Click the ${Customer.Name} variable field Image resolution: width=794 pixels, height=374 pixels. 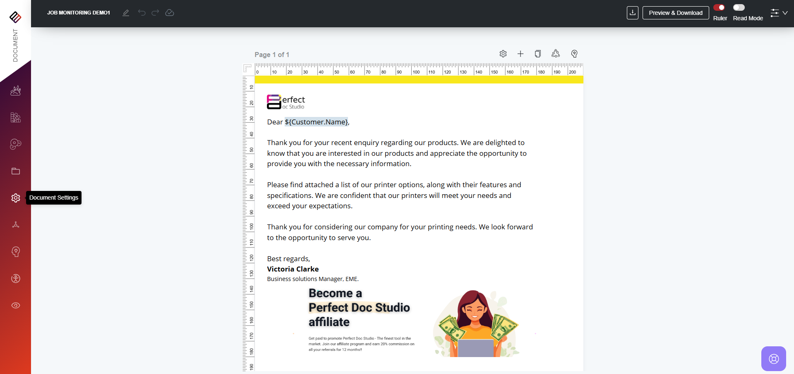316,122
